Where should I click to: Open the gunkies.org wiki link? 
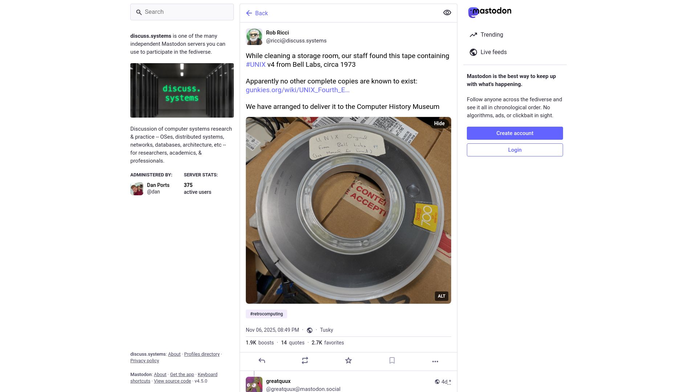pos(298,90)
